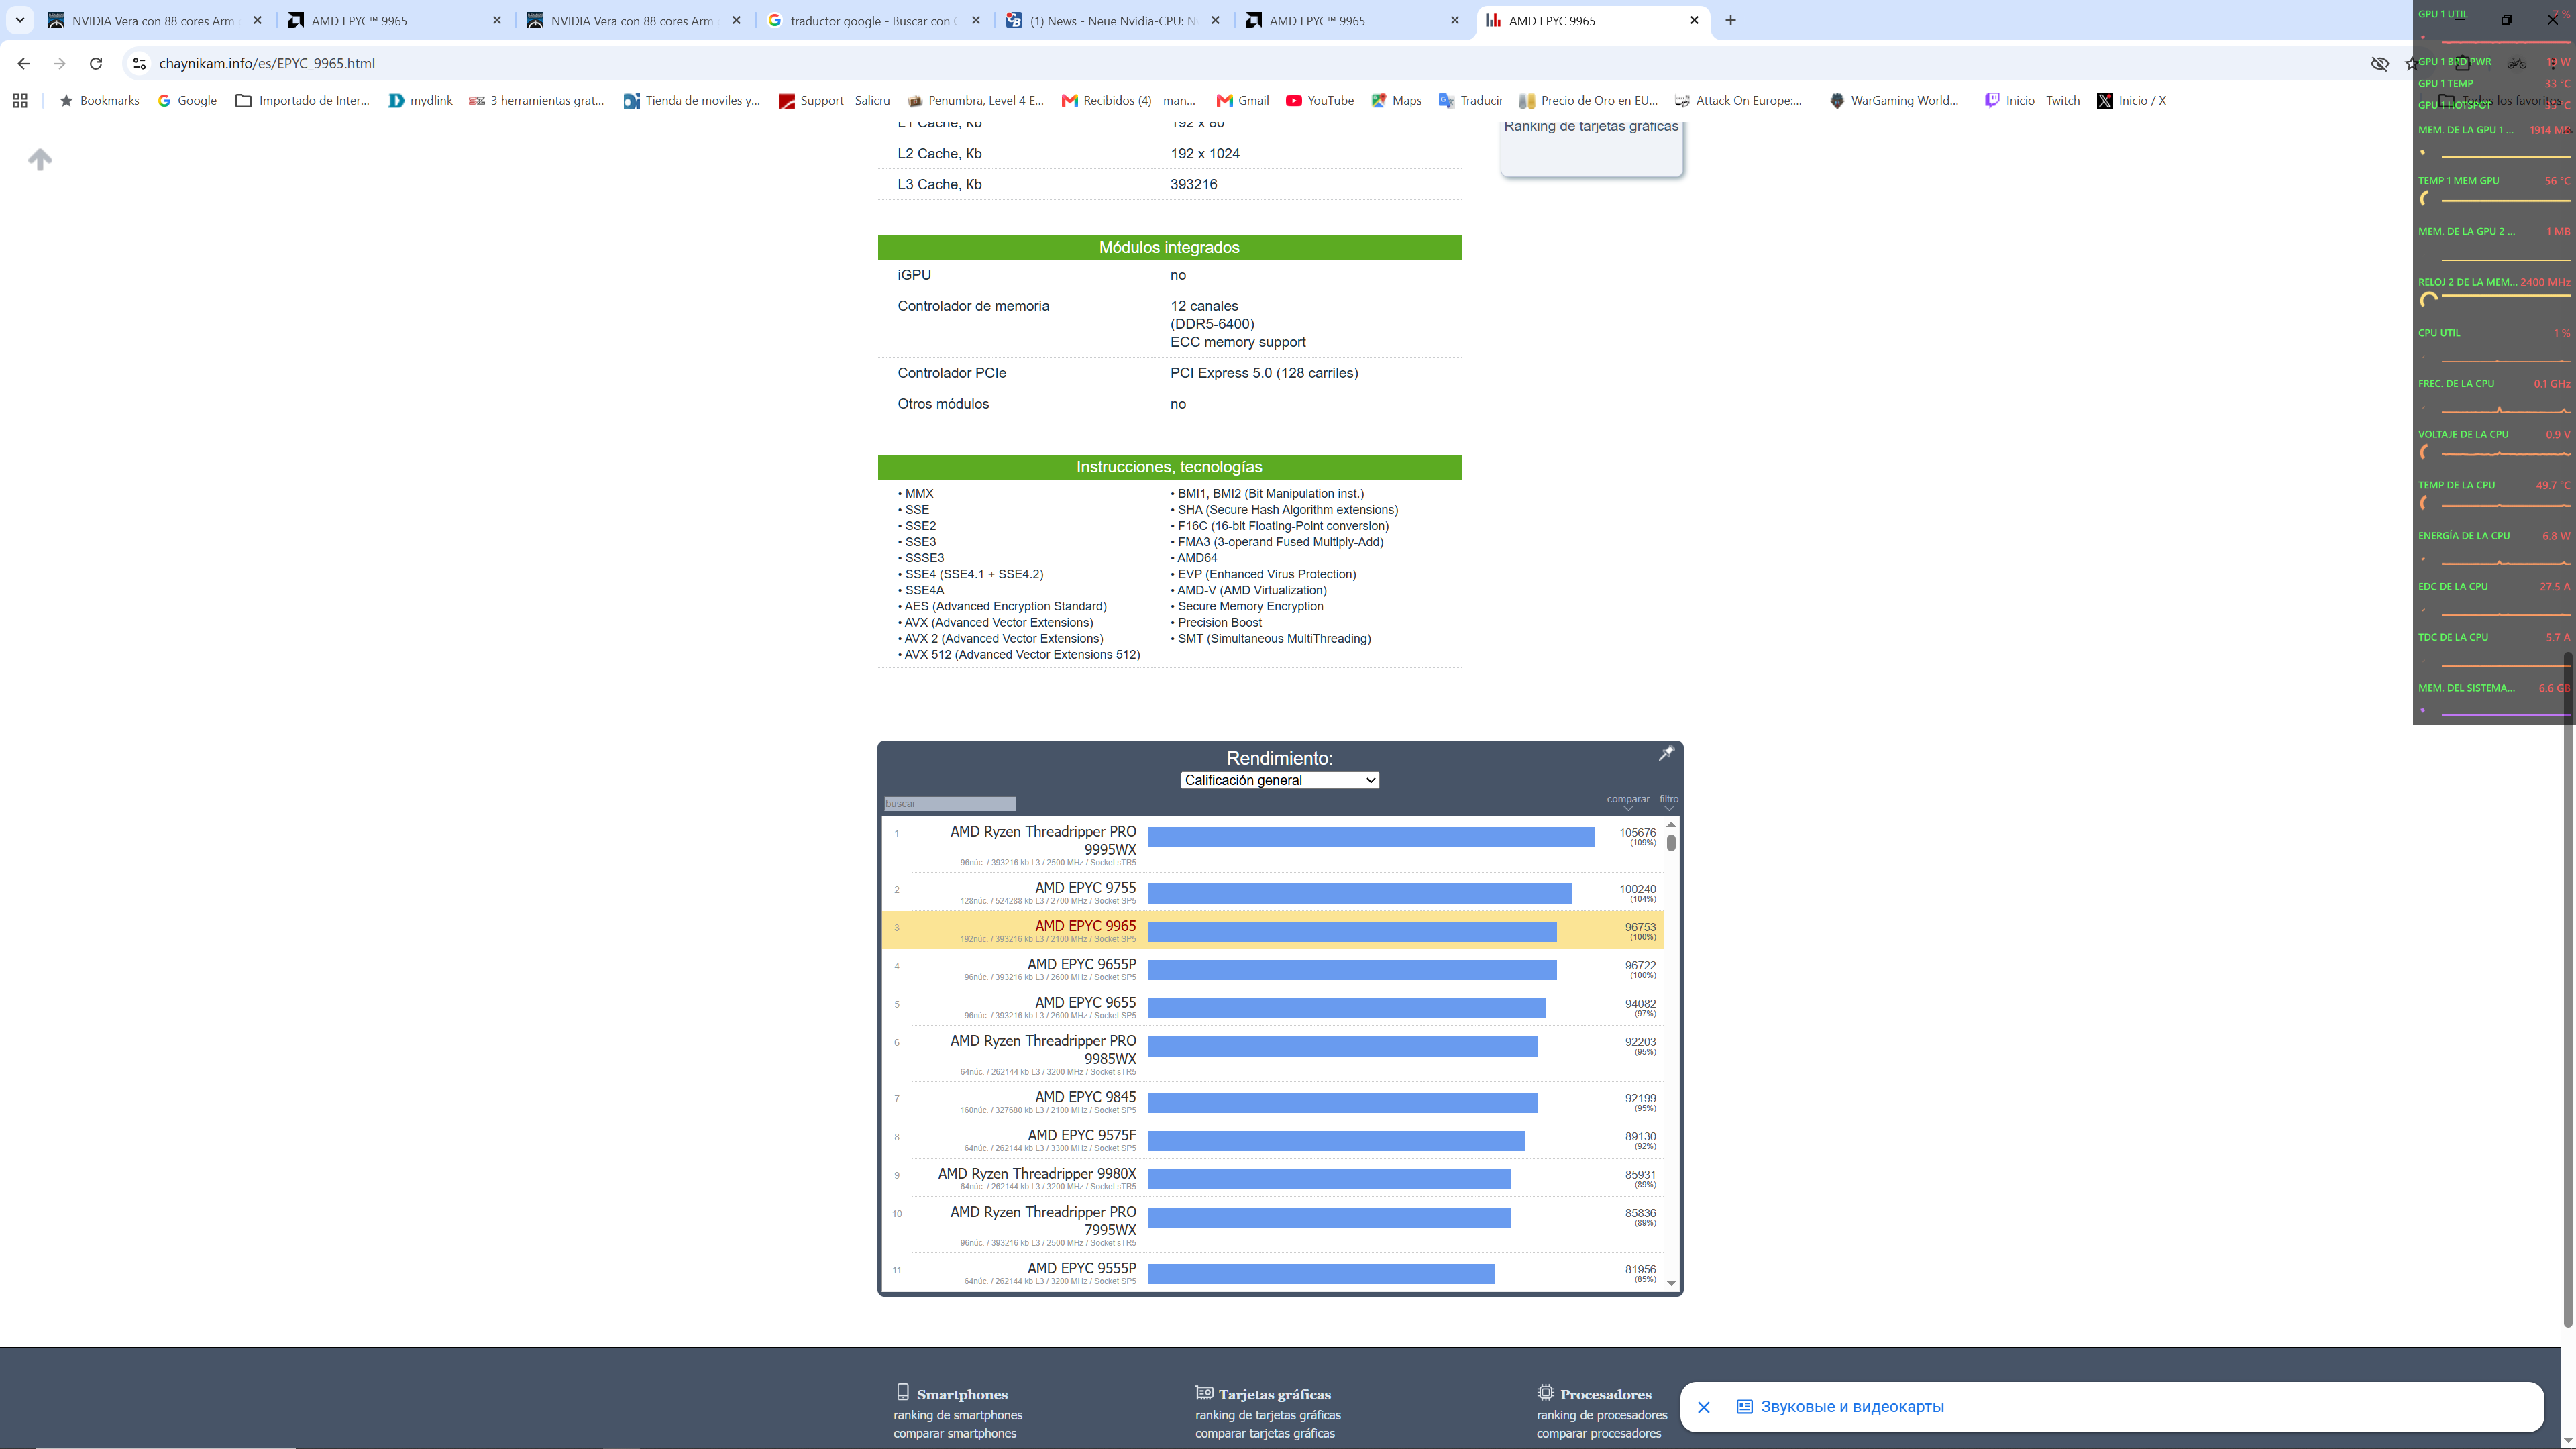
Task: Open the Calificación general dropdown
Action: coord(1279,780)
